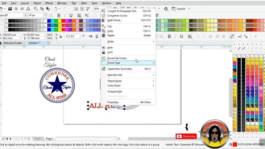Toggle the lock ratio padlock
Viewport: 265px width, 149px height.
(60, 36)
